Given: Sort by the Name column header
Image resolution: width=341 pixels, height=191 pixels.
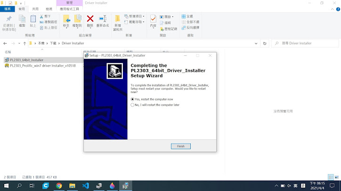Looking at the screenshot, I should point(8,52).
